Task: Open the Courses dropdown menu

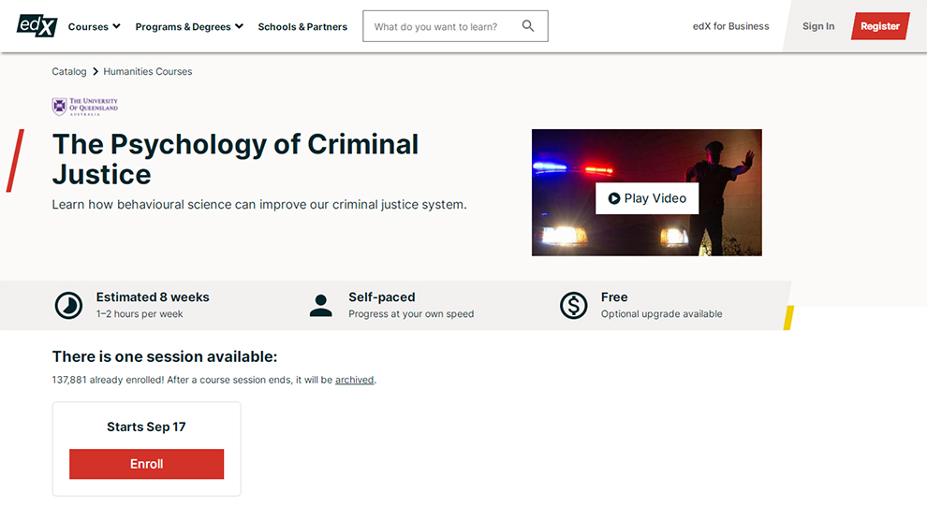Action: pos(94,26)
